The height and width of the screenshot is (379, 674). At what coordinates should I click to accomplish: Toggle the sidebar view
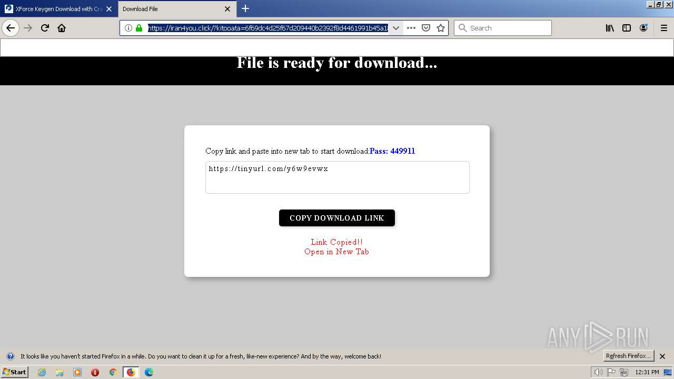(x=627, y=28)
